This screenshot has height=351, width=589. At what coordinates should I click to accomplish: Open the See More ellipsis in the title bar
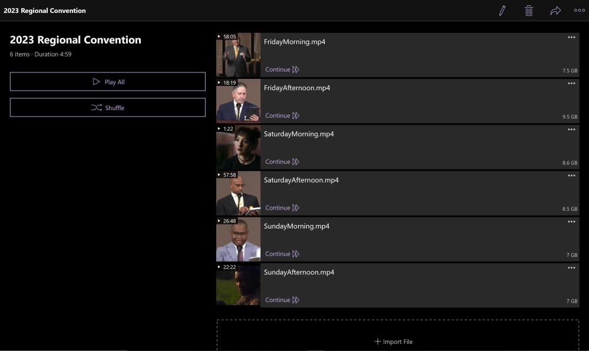[x=580, y=10]
